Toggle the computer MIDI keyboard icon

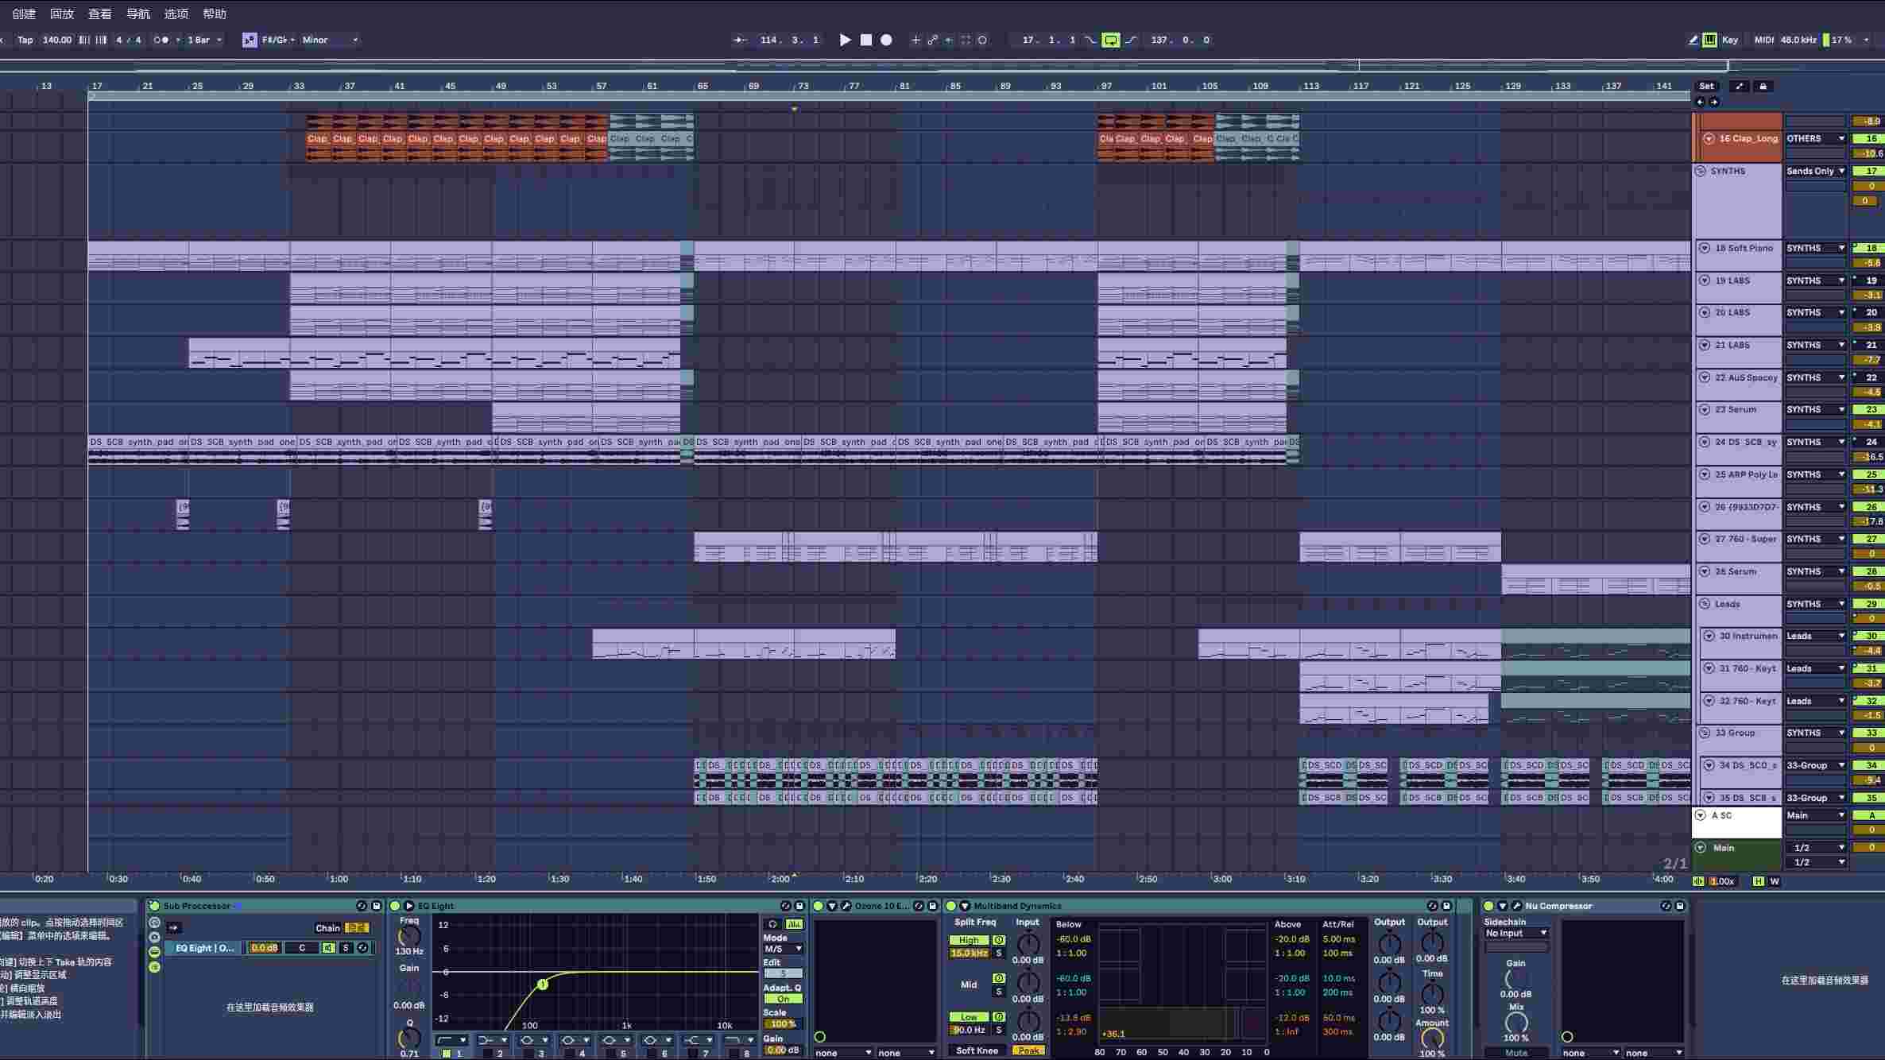point(1709,40)
